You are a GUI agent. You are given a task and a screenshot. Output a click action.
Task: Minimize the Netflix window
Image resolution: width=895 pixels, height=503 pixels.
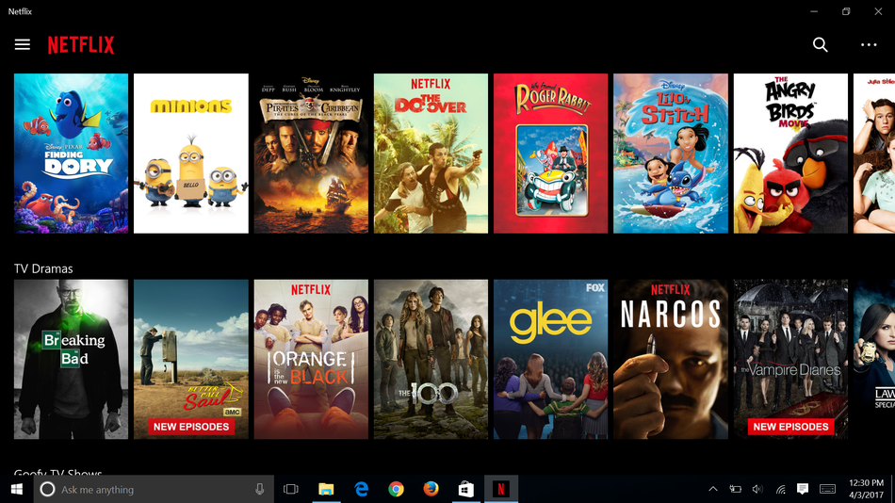click(x=814, y=11)
